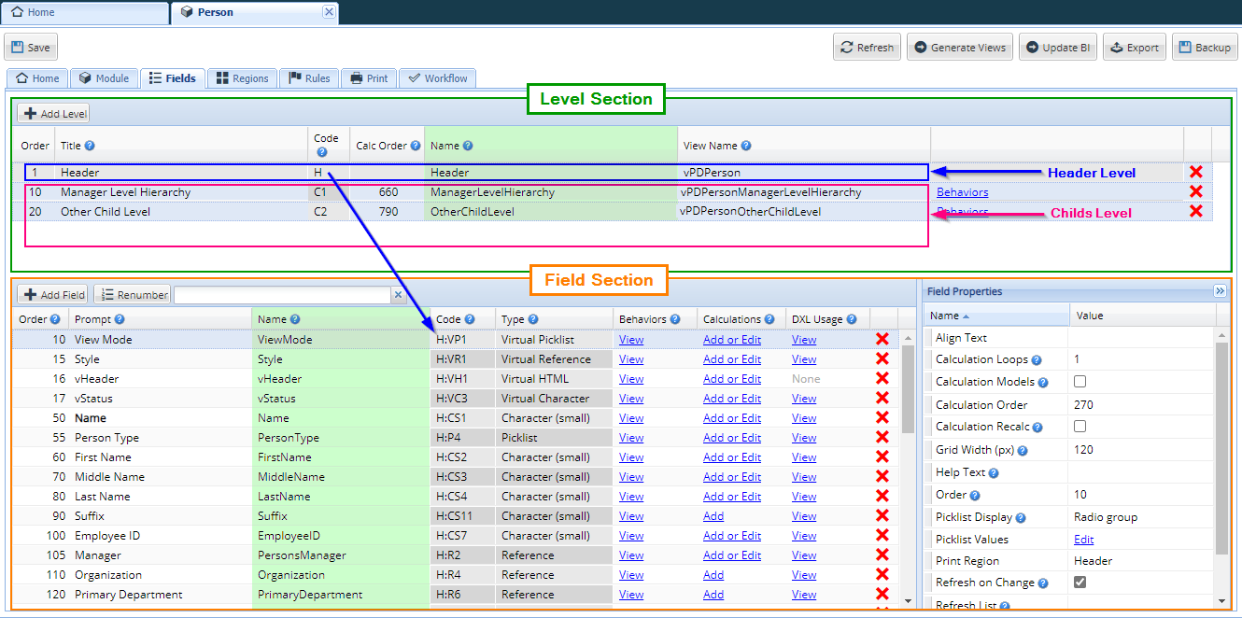This screenshot has width=1242, height=618.
Task: Close the Person tab
Action: click(329, 12)
